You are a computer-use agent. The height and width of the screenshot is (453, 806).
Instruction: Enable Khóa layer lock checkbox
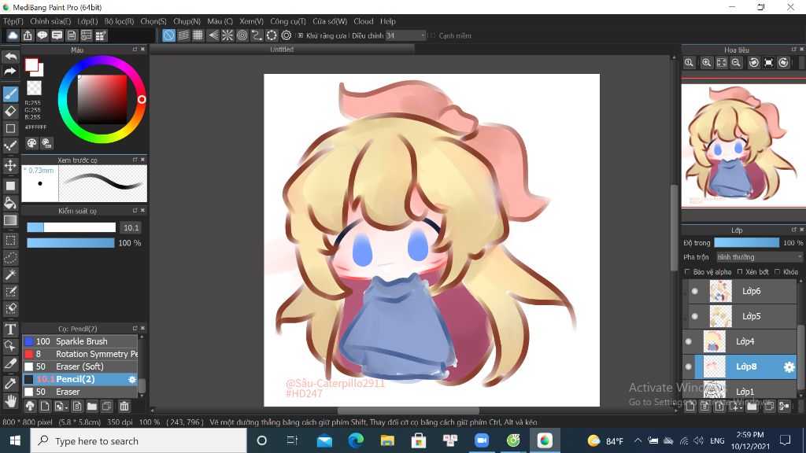click(777, 271)
